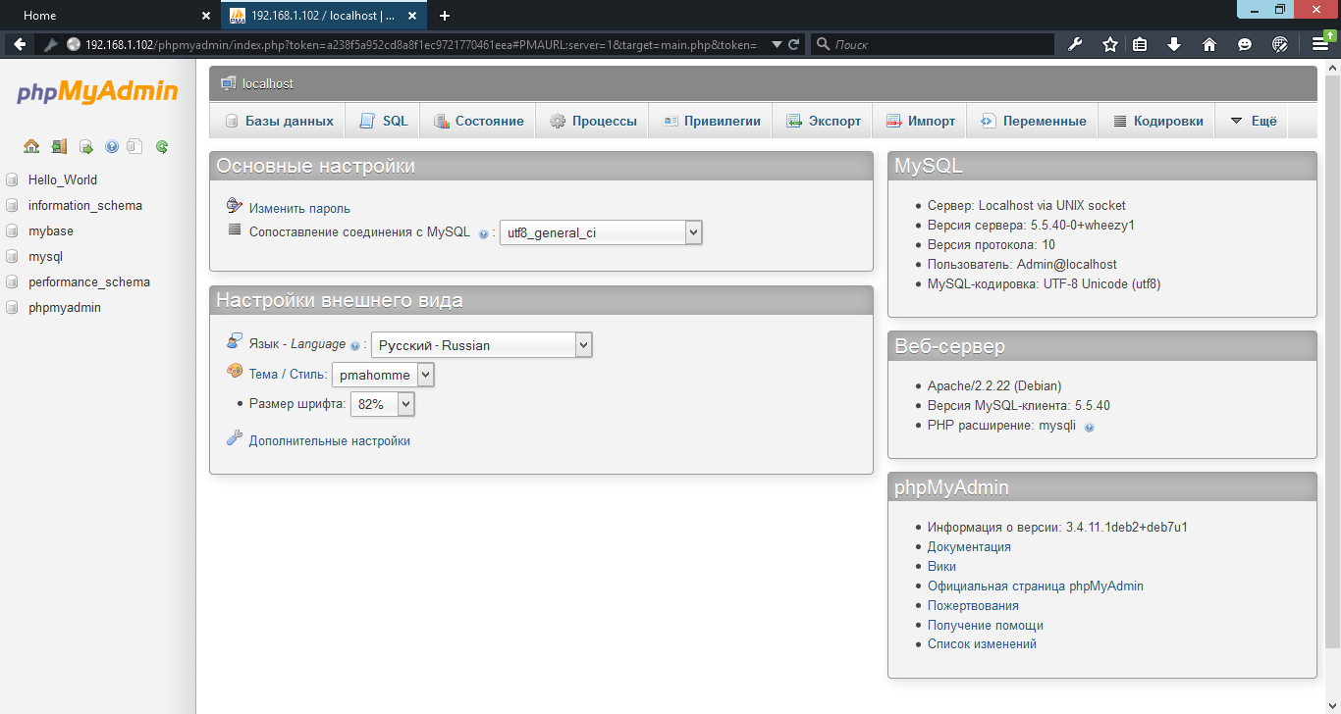Click the help icon next to MySQL collation label
This screenshot has width=1341, height=714.
(483, 234)
